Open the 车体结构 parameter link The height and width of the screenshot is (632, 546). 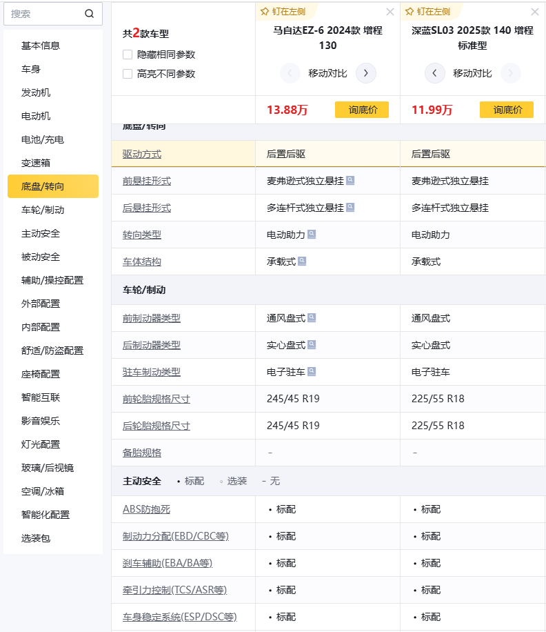142,261
